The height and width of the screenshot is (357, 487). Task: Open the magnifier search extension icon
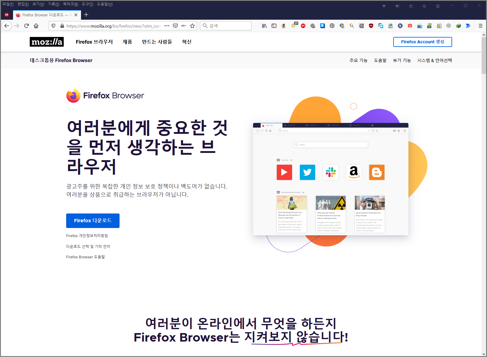click(352, 26)
